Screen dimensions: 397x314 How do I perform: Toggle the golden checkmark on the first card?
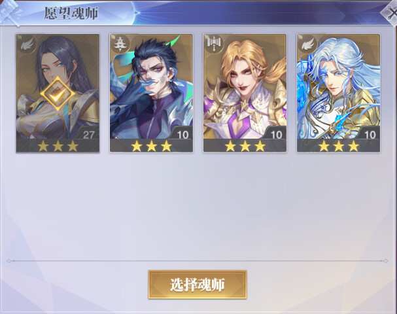pos(58,94)
